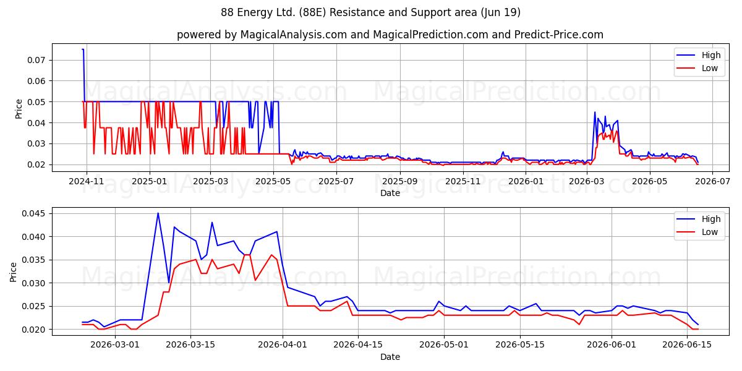Click 'Low' legend entry in top chart
Screen dimensions: 742x371
pyautogui.click(x=710, y=69)
